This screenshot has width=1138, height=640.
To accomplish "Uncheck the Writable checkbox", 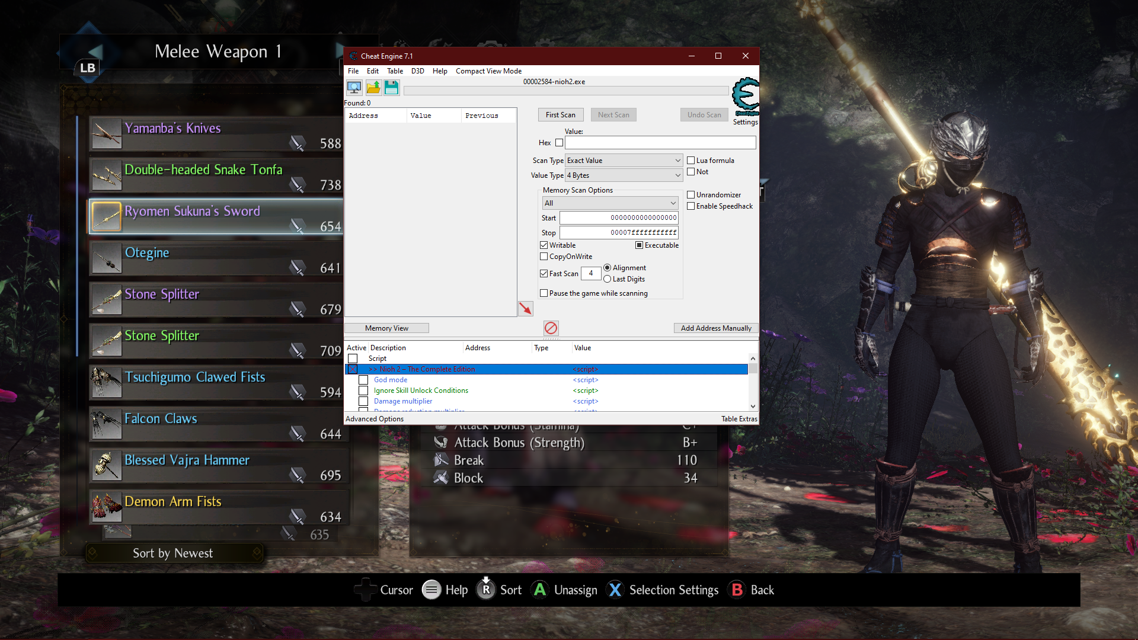I will (544, 245).
